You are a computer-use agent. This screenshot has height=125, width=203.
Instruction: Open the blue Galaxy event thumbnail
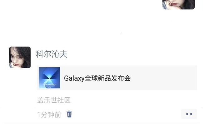tap(49, 78)
